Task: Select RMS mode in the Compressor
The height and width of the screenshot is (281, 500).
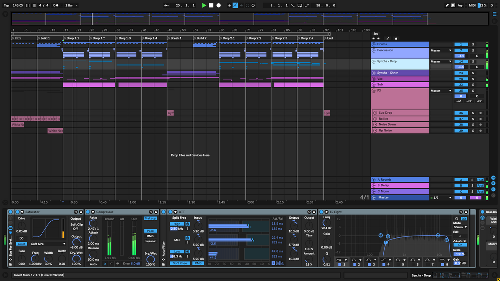Action: coord(150,236)
